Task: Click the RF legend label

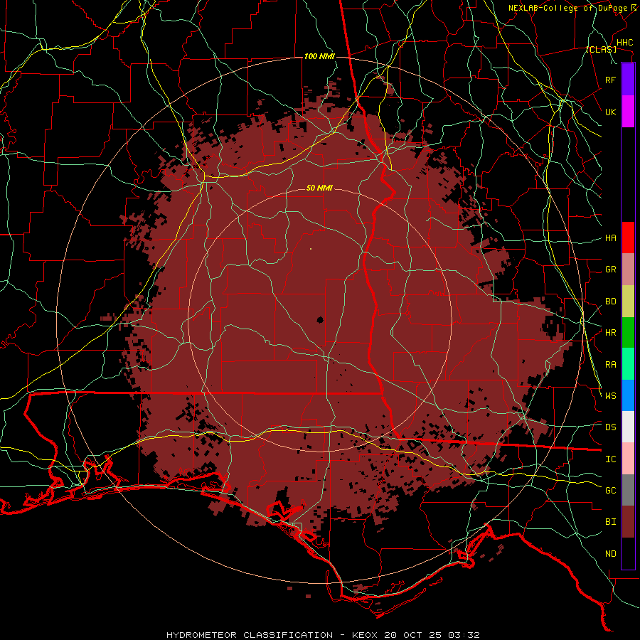Action: [610, 80]
